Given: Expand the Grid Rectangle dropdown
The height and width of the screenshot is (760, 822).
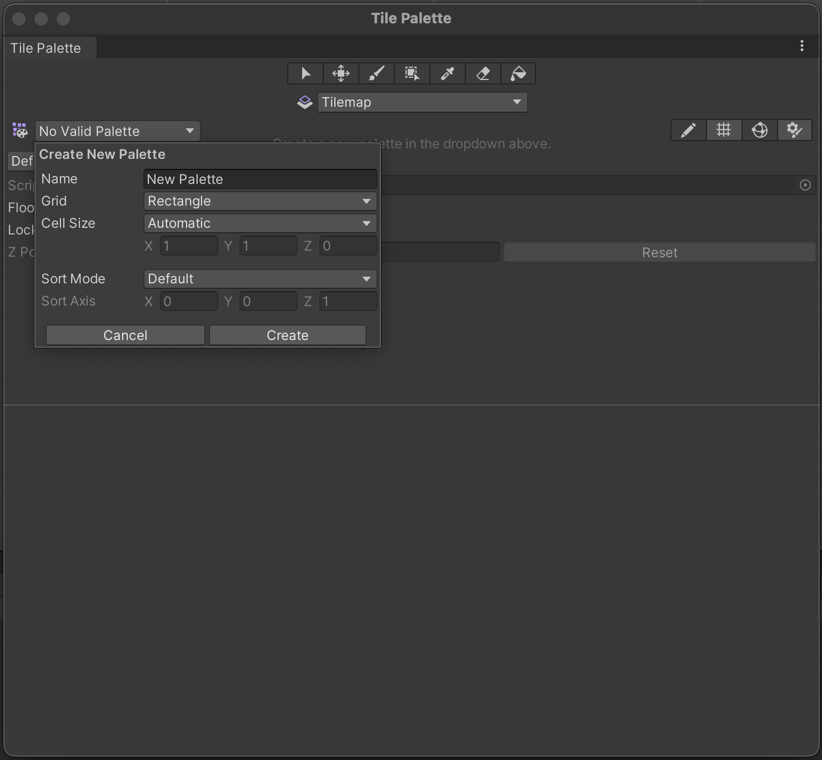Looking at the screenshot, I should (x=260, y=201).
